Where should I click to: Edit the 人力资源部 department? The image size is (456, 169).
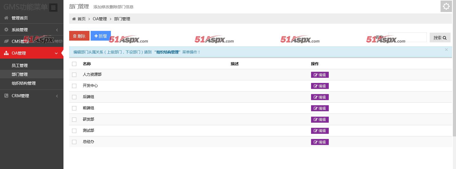[320, 75]
